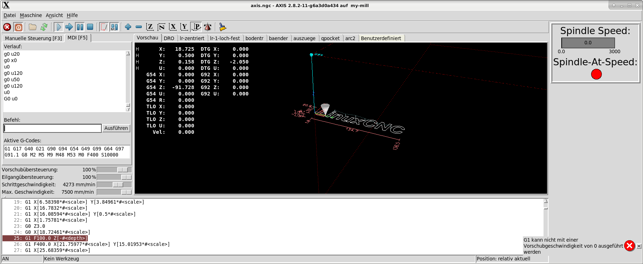
Task: Zoom in with the plus icon
Action: click(128, 27)
